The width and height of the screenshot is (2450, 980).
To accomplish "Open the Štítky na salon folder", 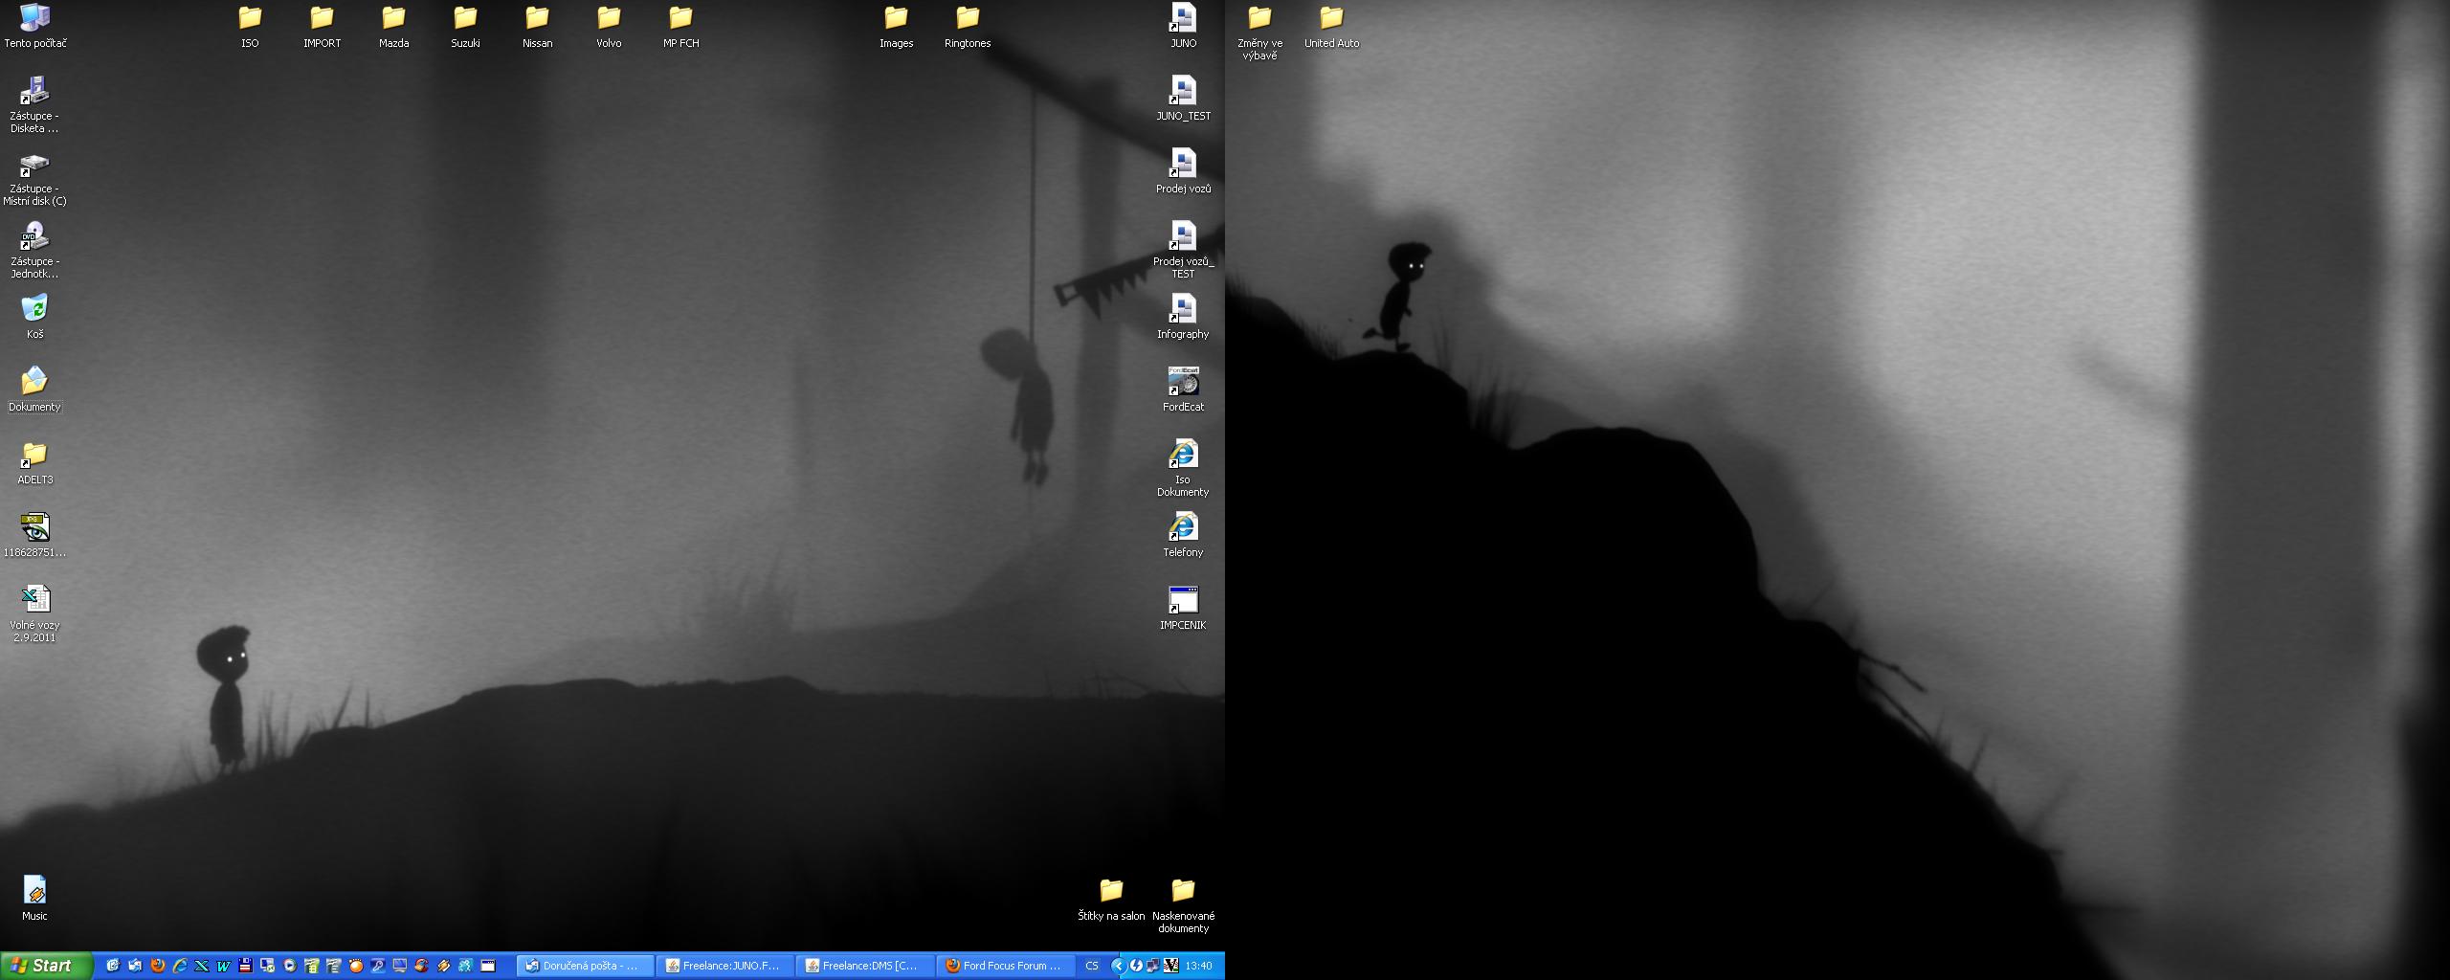I will click(1110, 891).
